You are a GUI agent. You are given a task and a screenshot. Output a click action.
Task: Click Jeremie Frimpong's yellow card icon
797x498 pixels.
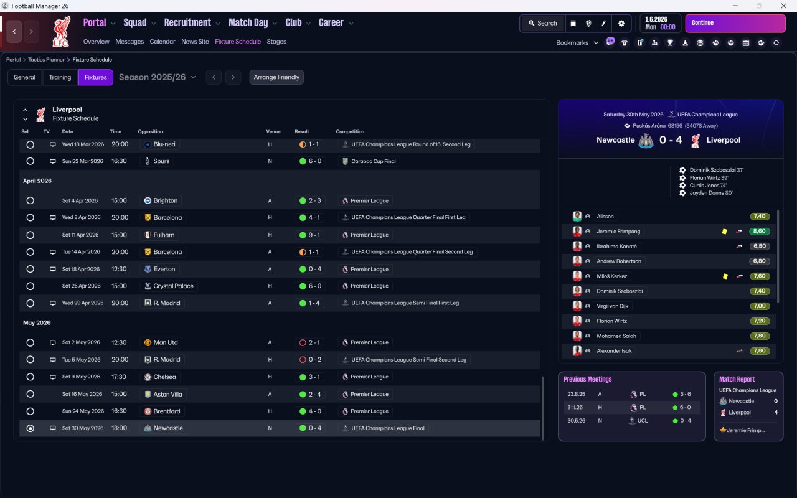[725, 232]
